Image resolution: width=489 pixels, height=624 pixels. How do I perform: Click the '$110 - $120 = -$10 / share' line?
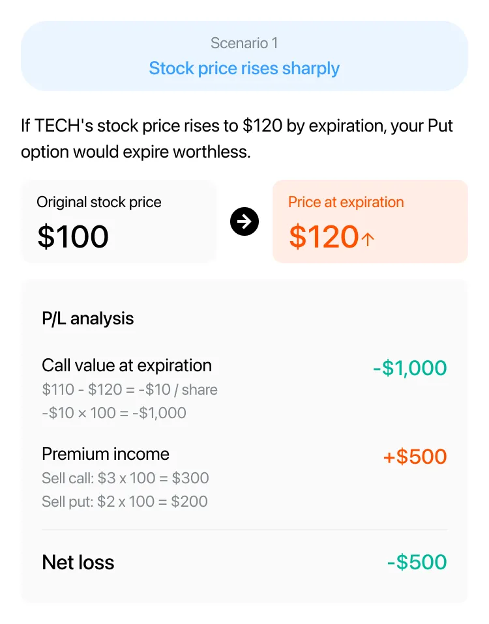pos(129,390)
